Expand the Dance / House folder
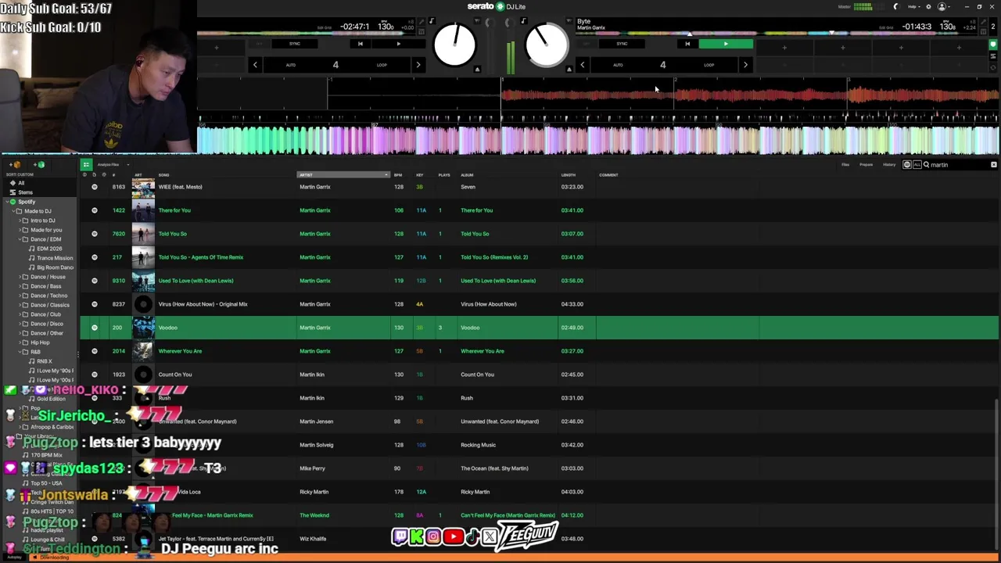The image size is (1001, 563). click(x=19, y=277)
